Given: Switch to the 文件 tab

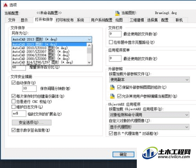Looking at the screenshot, I should click(x=12, y=20).
